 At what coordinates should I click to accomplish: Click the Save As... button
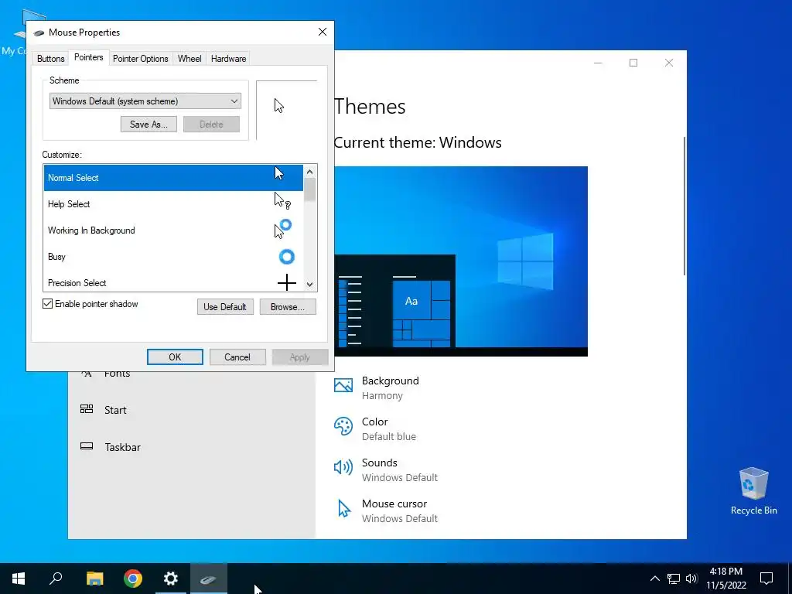pyautogui.click(x=148, y=125)
